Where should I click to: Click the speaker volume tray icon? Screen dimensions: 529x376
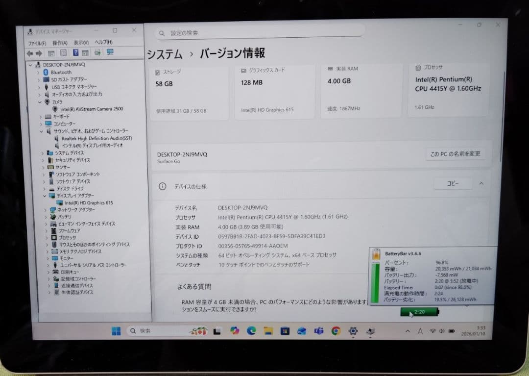tap(442, 331)
